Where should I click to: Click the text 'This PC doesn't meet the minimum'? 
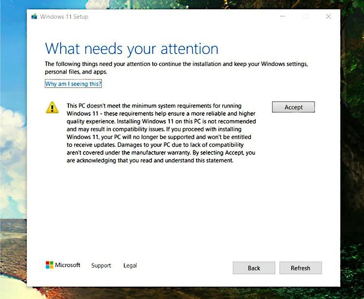(x=112, y=106)
